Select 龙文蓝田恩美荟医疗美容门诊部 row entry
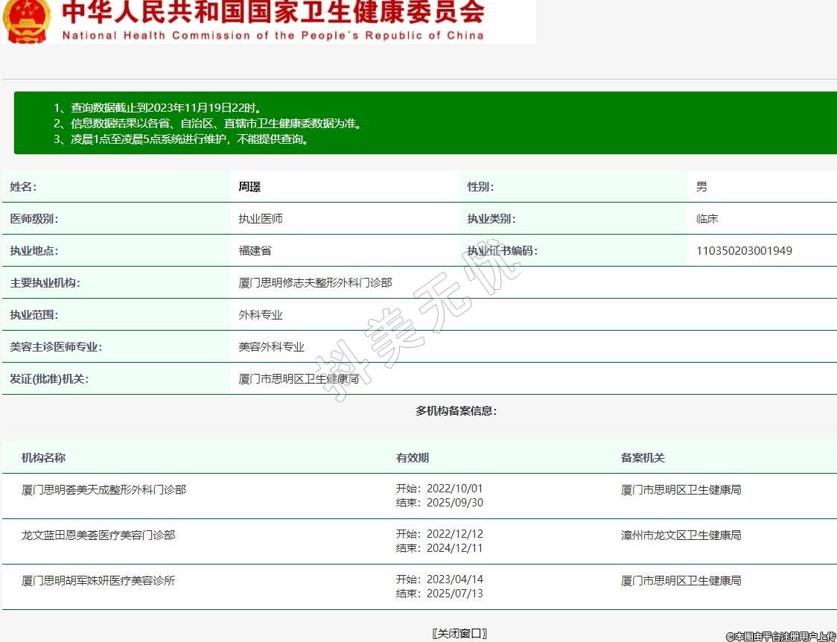 click(98, 535)
